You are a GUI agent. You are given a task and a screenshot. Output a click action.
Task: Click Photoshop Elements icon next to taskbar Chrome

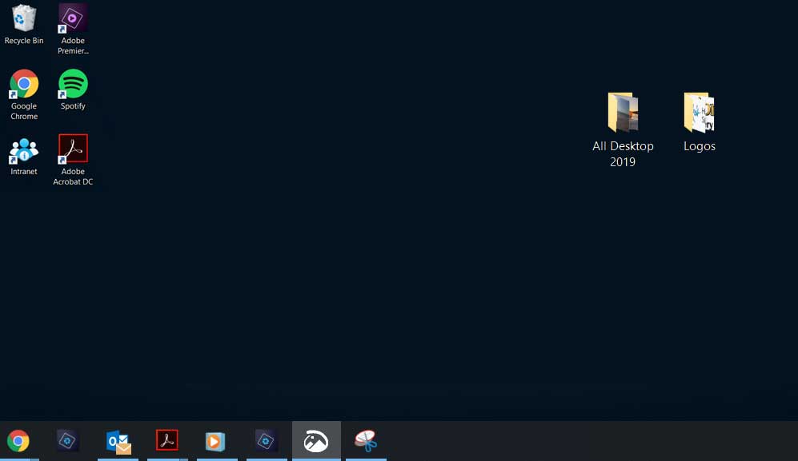pyautogui.click(x=67, y=441)
